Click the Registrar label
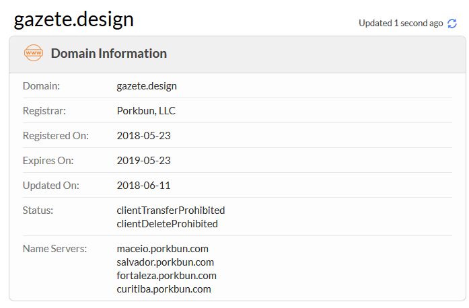This screenshot has height=308, width=469. [44, 111]
